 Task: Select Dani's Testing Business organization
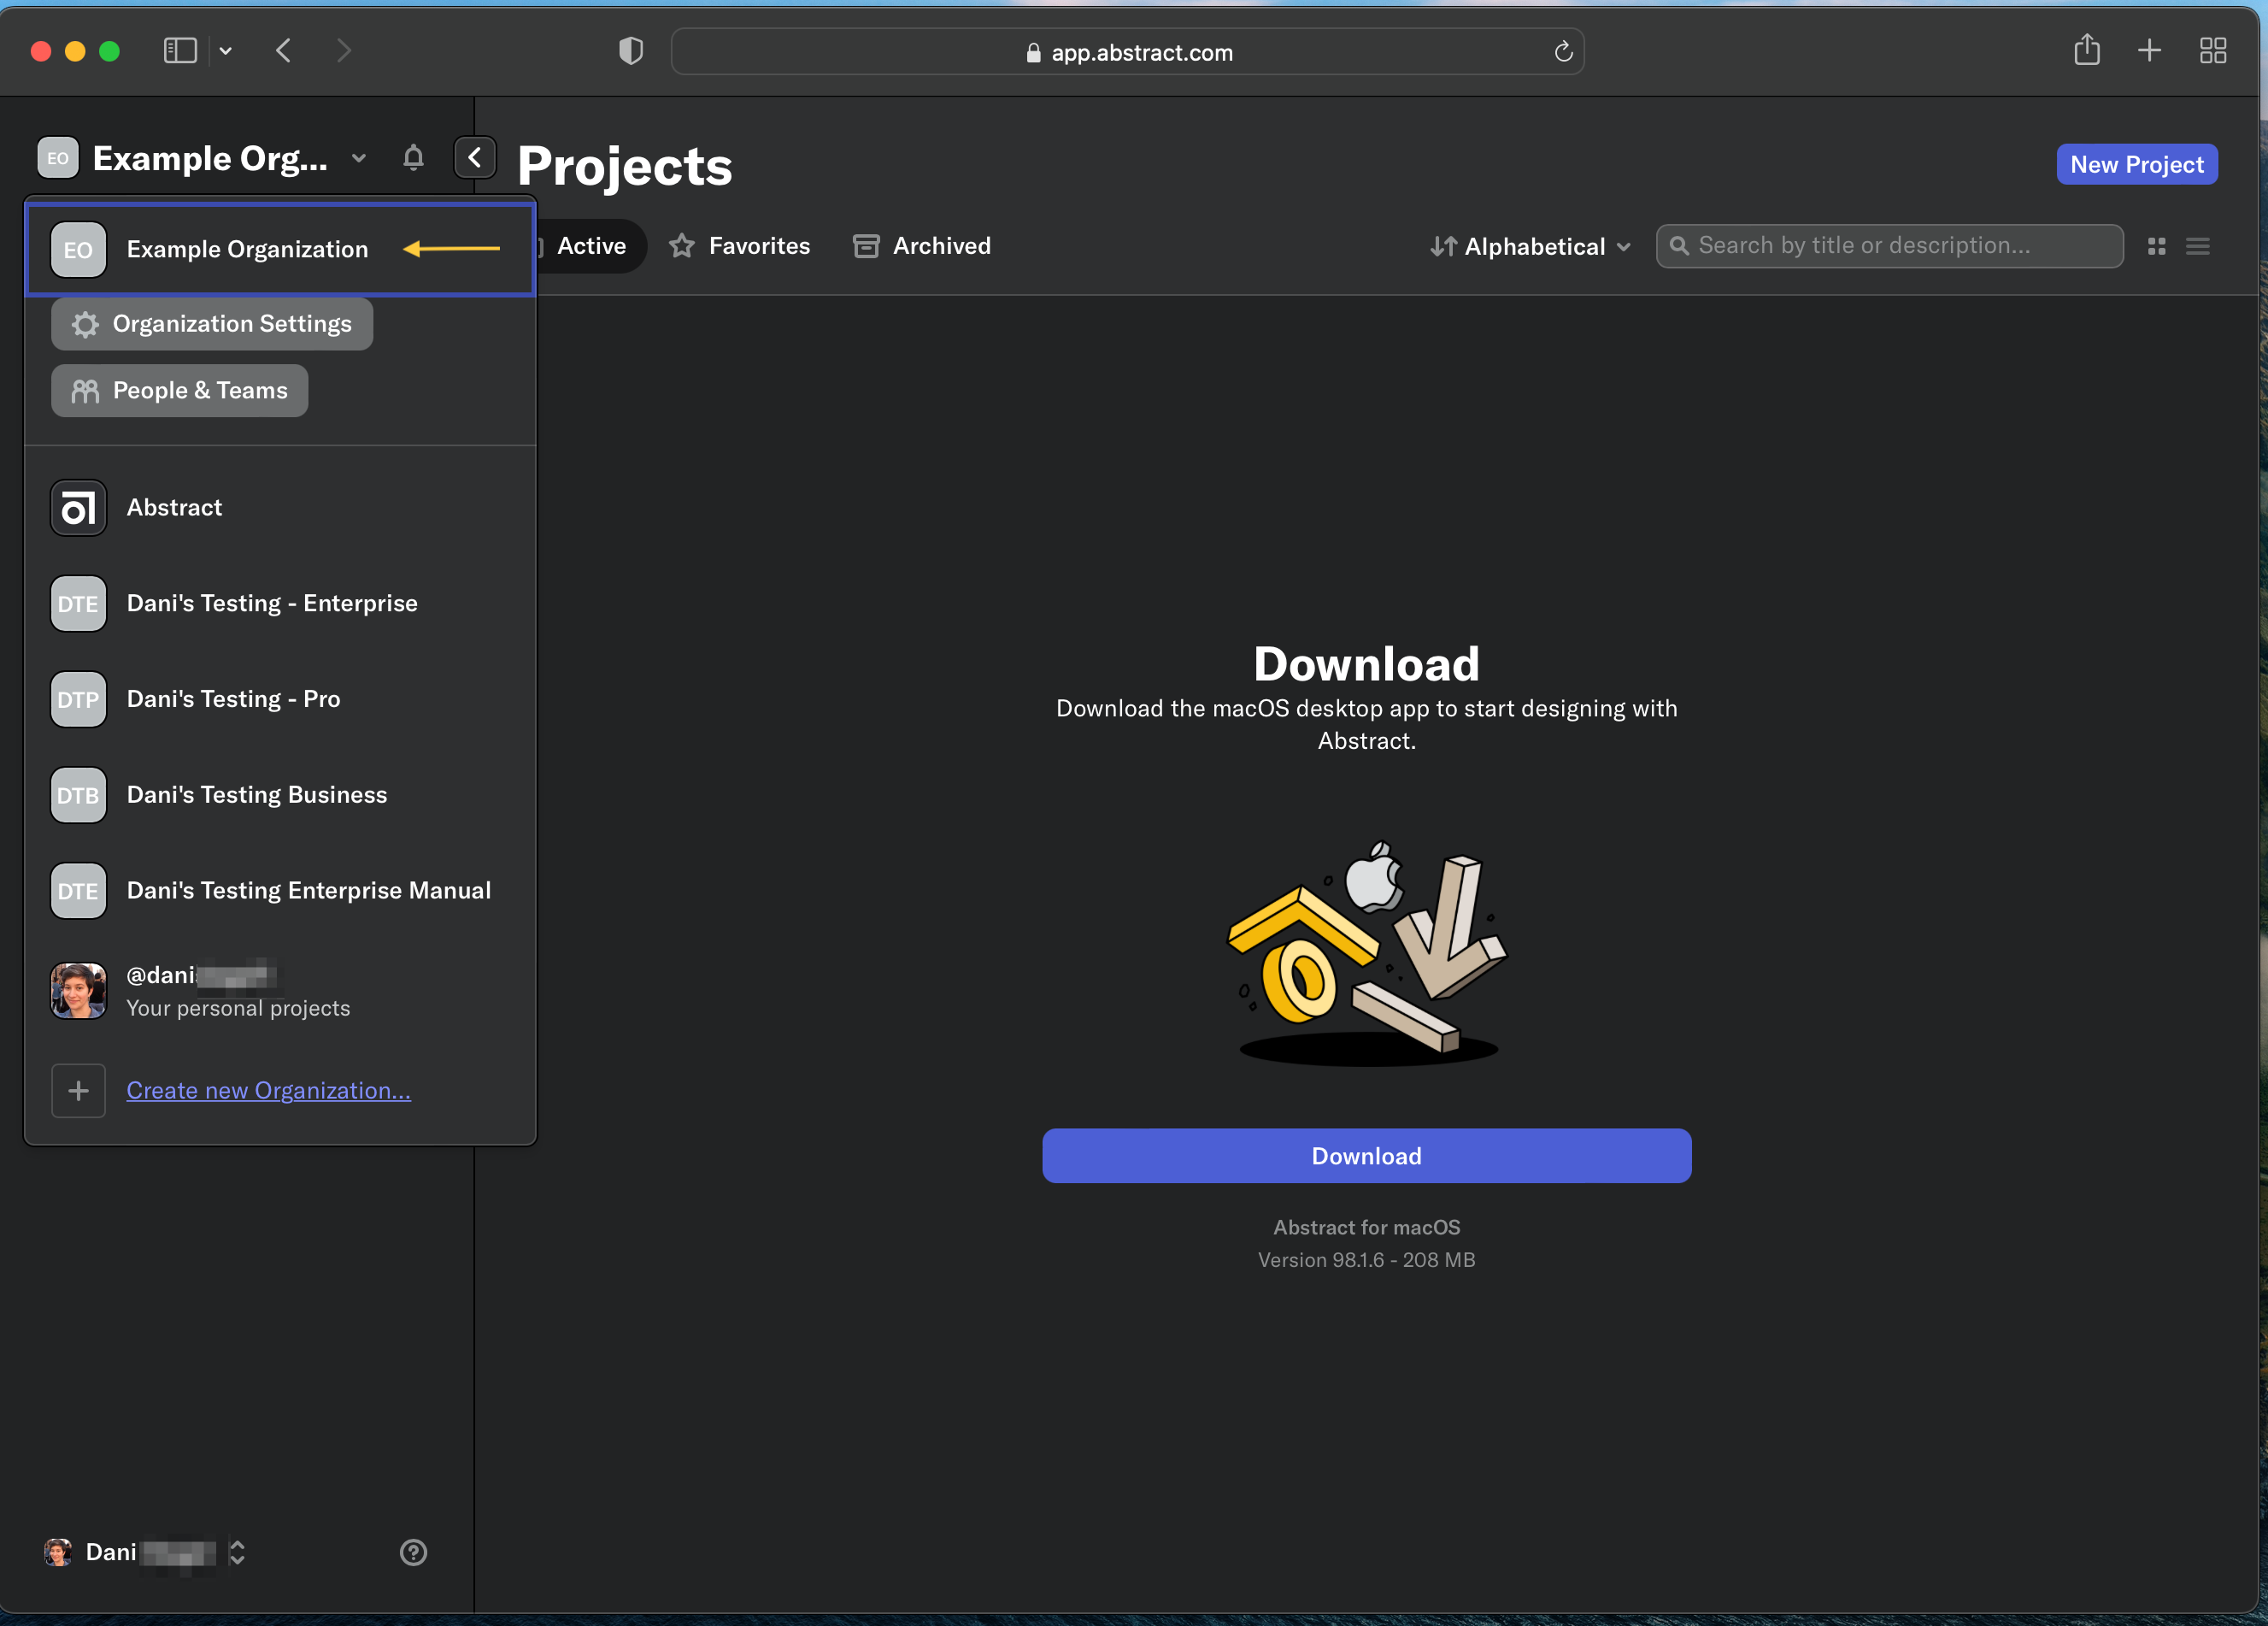pos(280,796)
